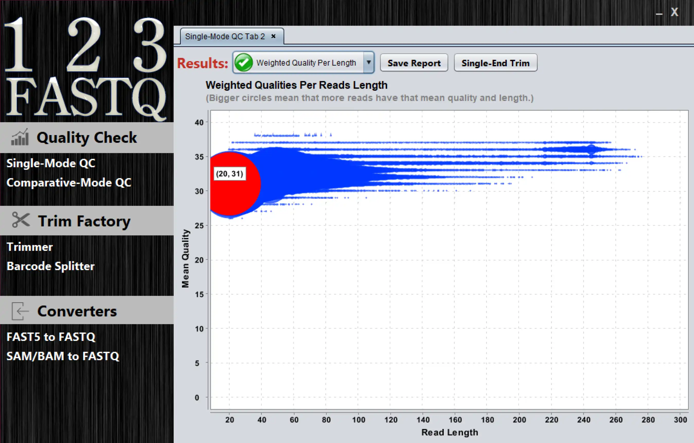Minimize the application window
The height and width of the screenshot is (443, 694).
(x=659, y=14)
